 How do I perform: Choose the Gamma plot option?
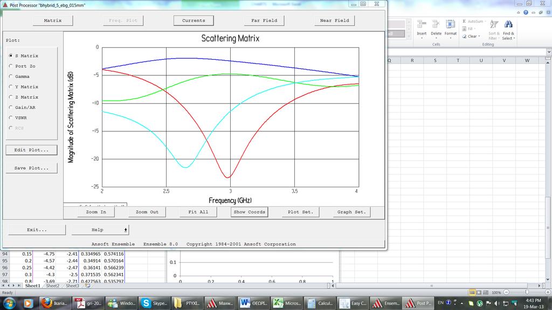pos(11,76)
